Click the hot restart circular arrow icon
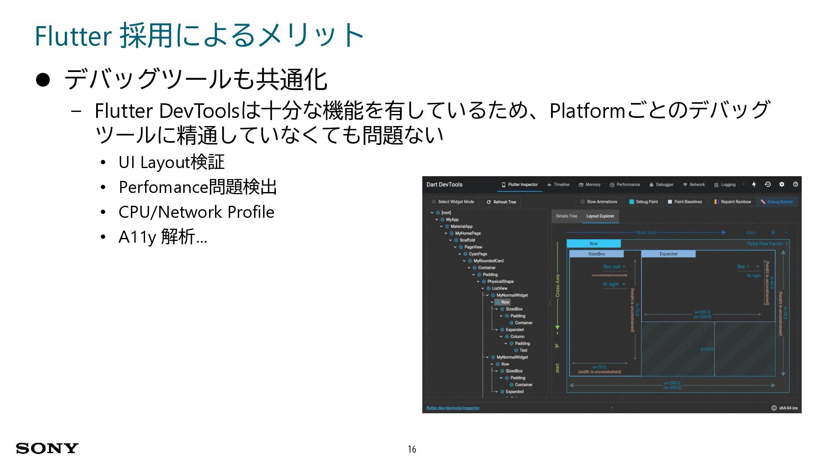This screenshot has height=463, width=824. point(768,184)
